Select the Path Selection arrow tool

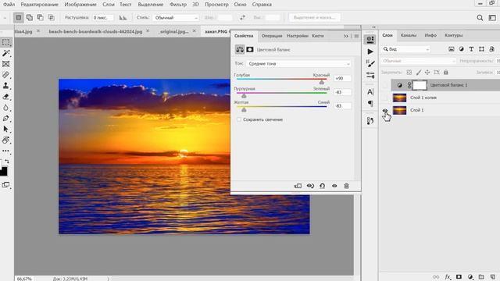(5, 129)
